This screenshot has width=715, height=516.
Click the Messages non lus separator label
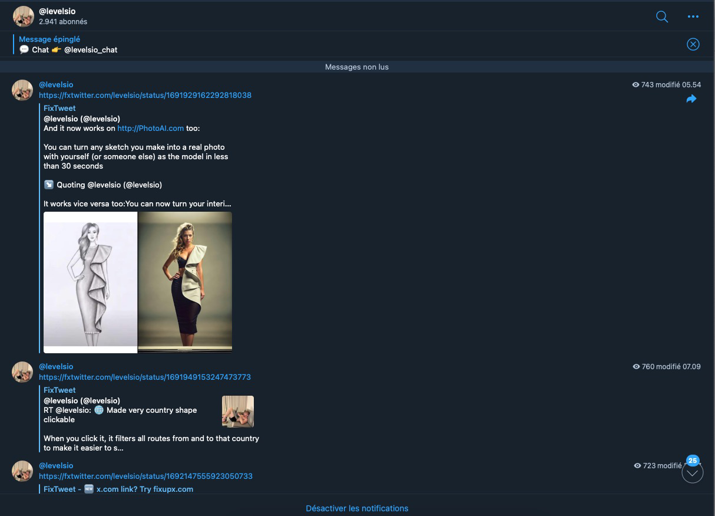click(357, 67)
